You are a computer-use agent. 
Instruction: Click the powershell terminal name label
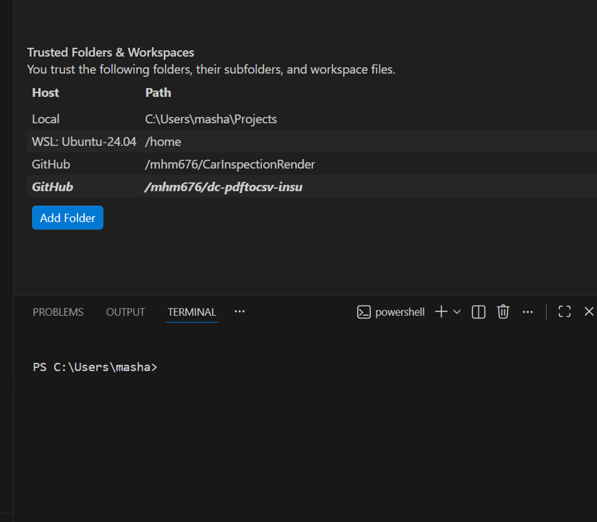[x=400, y=312]
